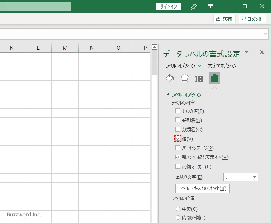Click the コメント button
271x223 pixels.
[252, 19]
